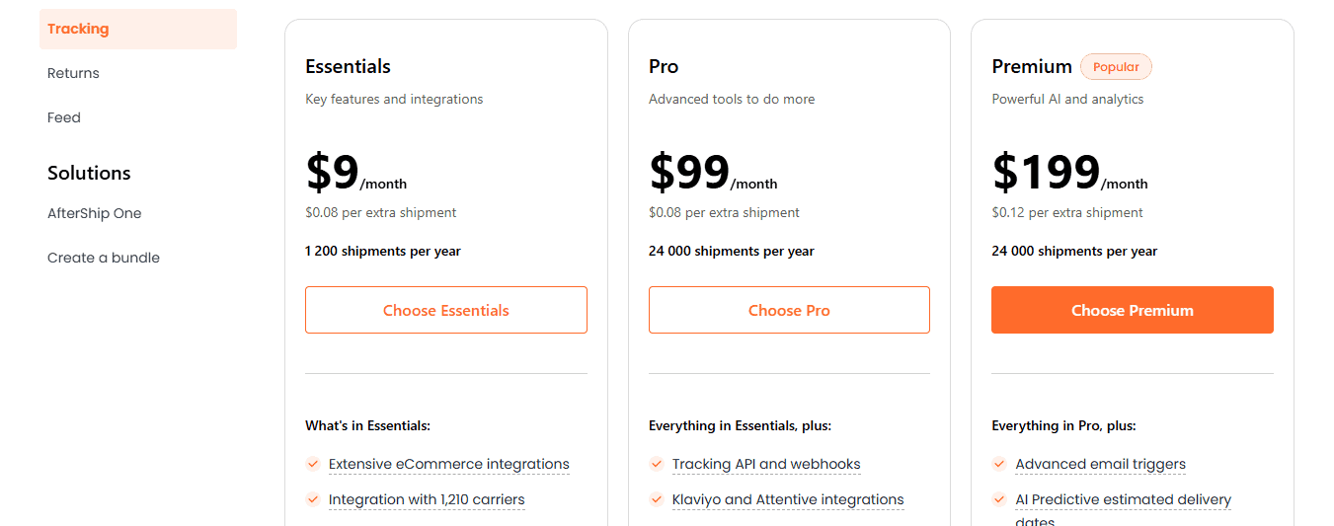This screenshot has height=526, width=1334.
Task: Click the Popular badge next to Premium
Action: pyautogui.click(x=1116, y=67)
